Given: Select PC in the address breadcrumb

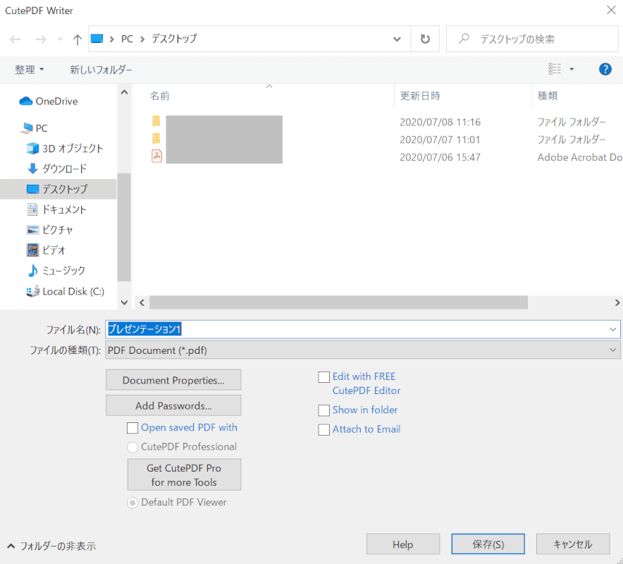Looking at the screenshot, I should click(127, 39).
